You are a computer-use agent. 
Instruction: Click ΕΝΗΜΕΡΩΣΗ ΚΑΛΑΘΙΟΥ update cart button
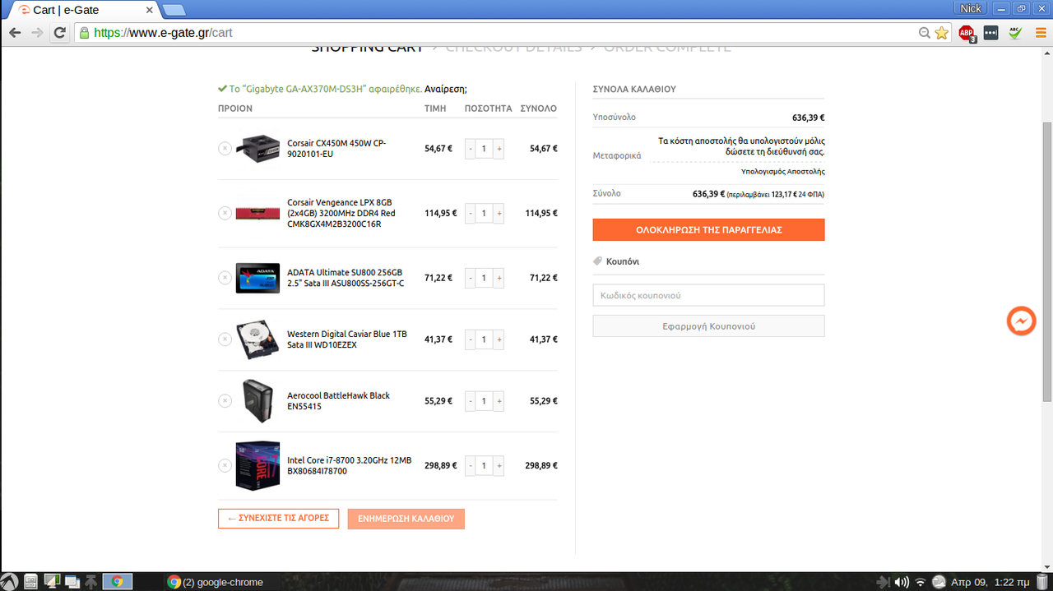pyautogui.click(x=406, y=519)
